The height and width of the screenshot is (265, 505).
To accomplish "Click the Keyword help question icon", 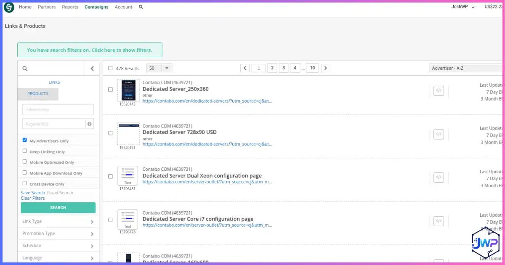I will (x=89, y=124).
